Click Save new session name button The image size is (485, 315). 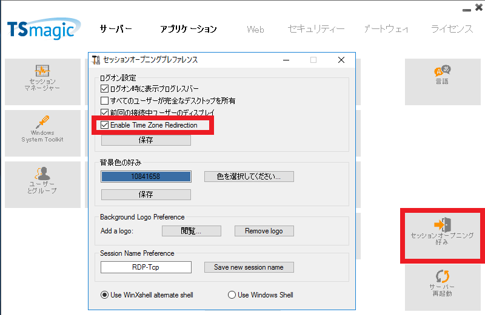[x=249, y=267]
